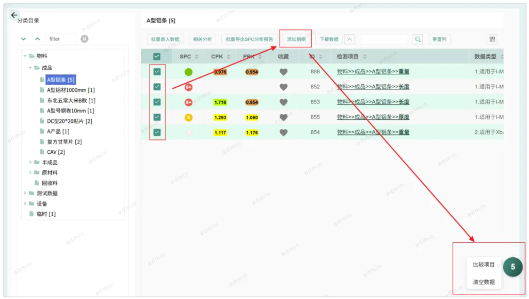The width and height of the screenshot is (529, 299).
Task: Open the search with the magnifier icon
Action: point(418,39)
